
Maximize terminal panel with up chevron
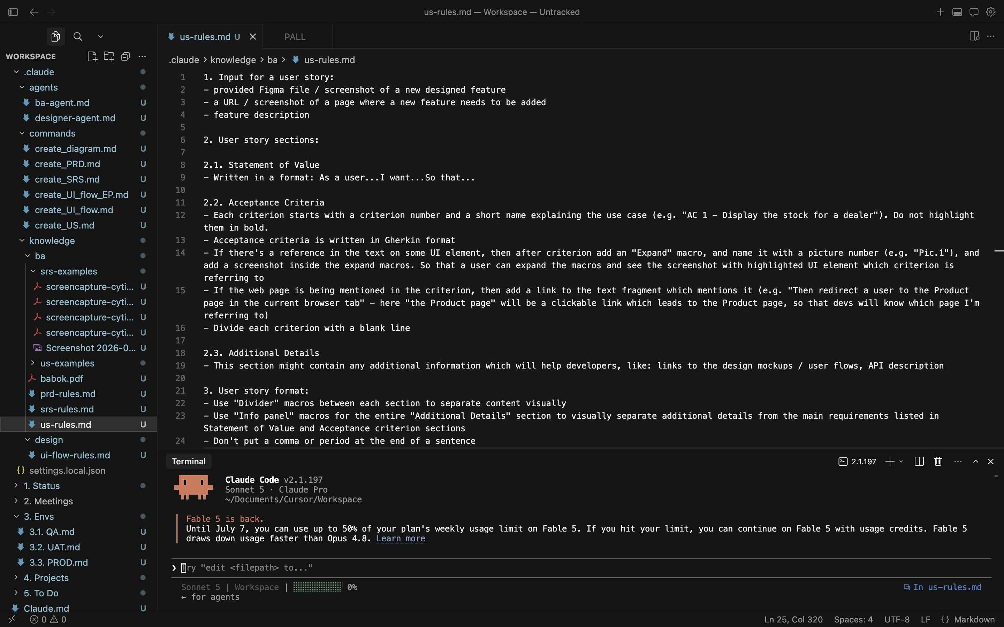click(976, 462)
